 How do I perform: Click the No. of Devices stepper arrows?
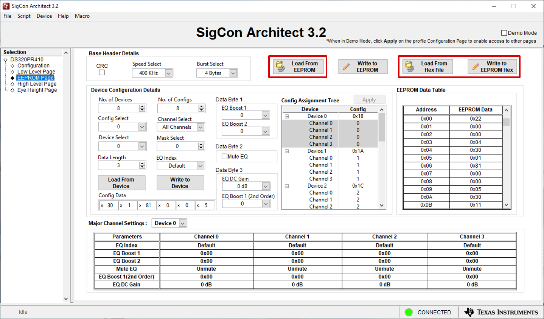142,108
